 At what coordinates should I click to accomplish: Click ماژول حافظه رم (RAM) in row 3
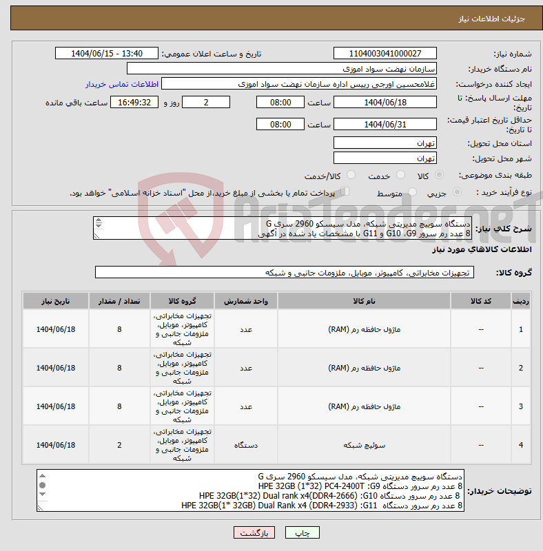pos(364,406)
